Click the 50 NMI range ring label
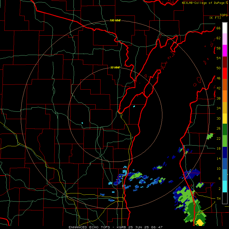 click(x=115, y=67)
